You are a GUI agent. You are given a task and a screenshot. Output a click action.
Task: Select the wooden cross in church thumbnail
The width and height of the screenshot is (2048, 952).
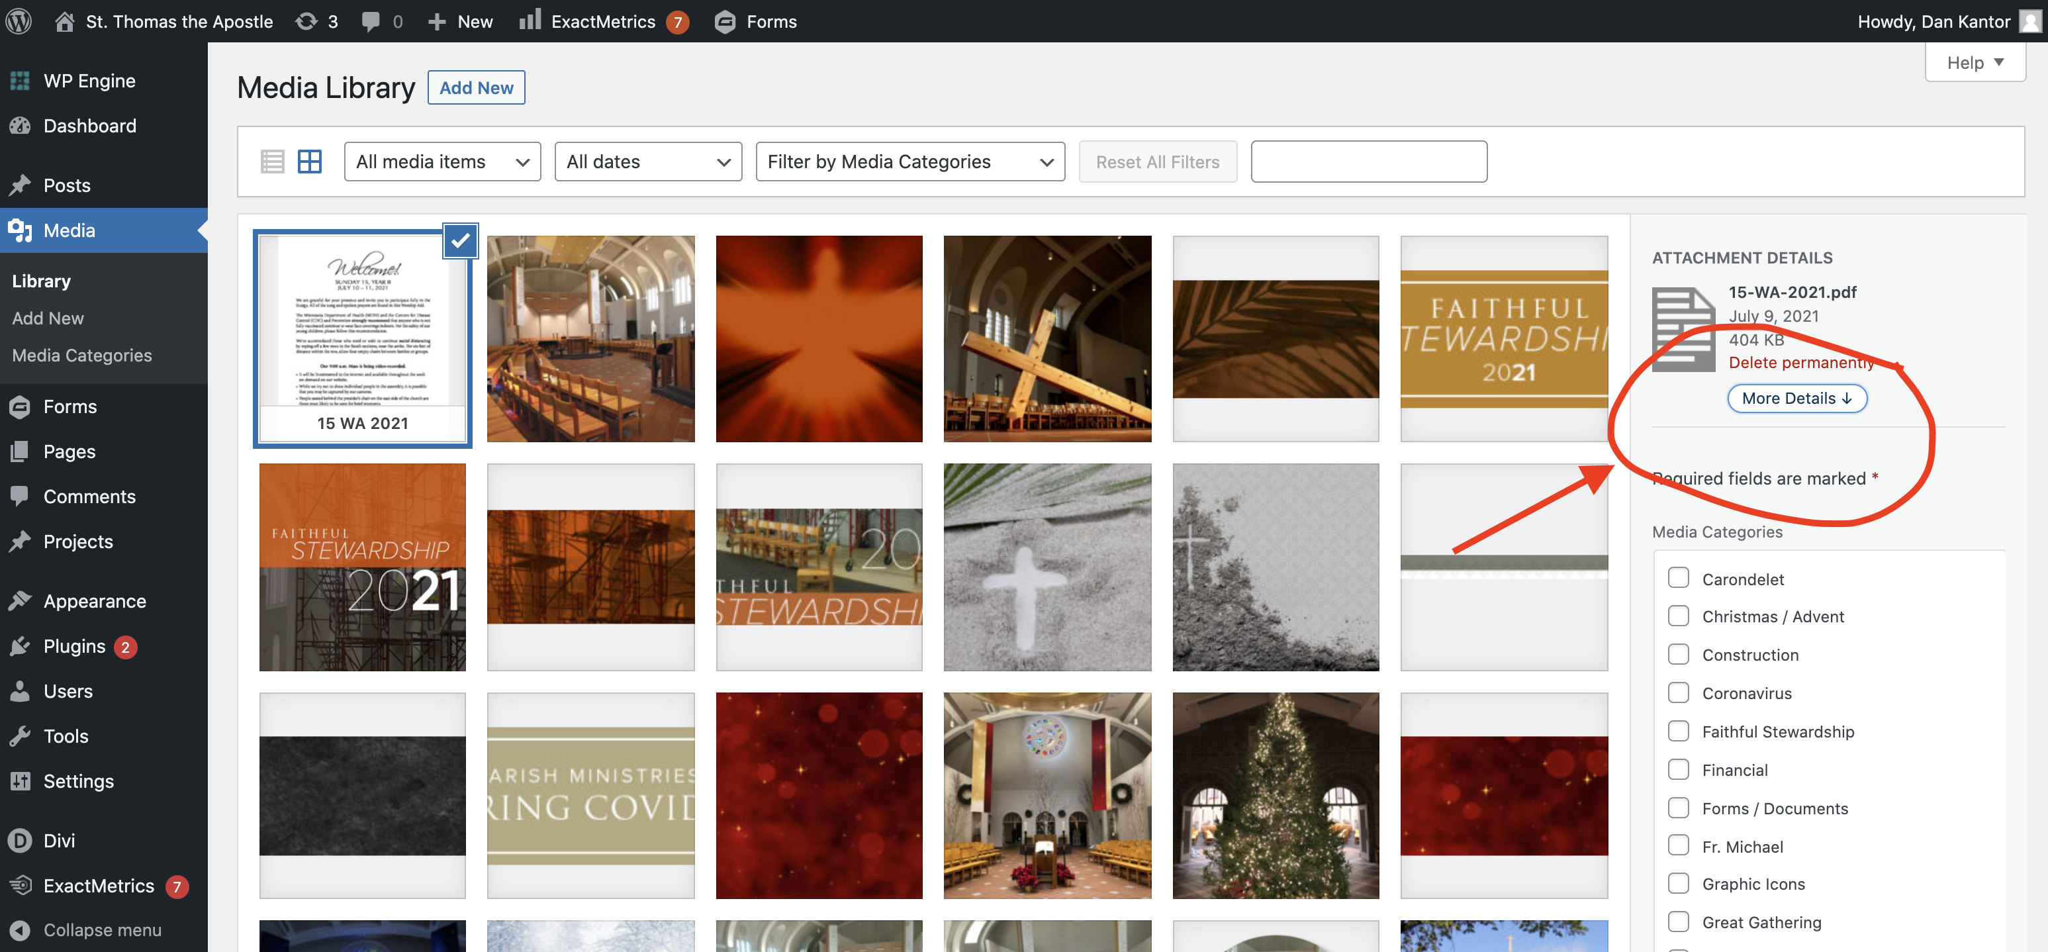pyautogui.click(x=1047, y=339)
